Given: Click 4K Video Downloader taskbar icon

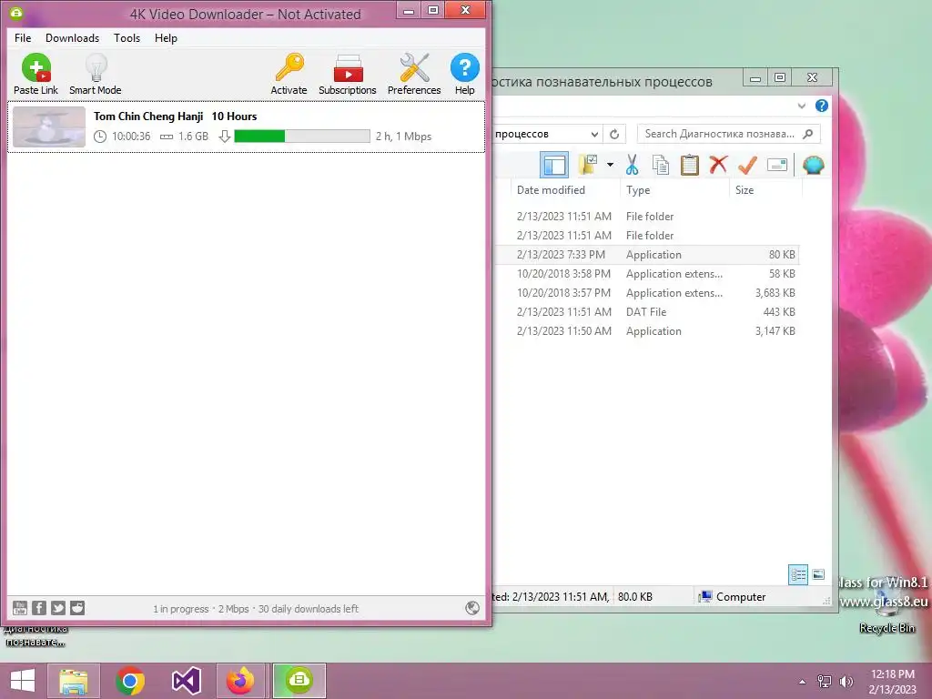Looking at the screenshot, I should (299, 681).
